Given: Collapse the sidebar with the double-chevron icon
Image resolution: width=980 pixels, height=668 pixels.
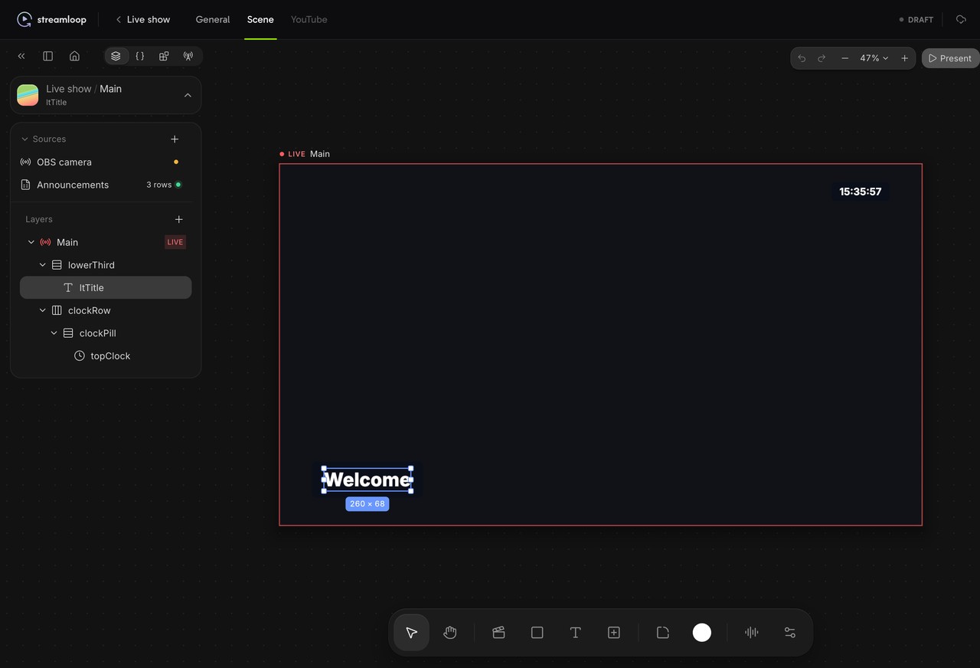Looking at the screenshot, I should pos(21,56).
